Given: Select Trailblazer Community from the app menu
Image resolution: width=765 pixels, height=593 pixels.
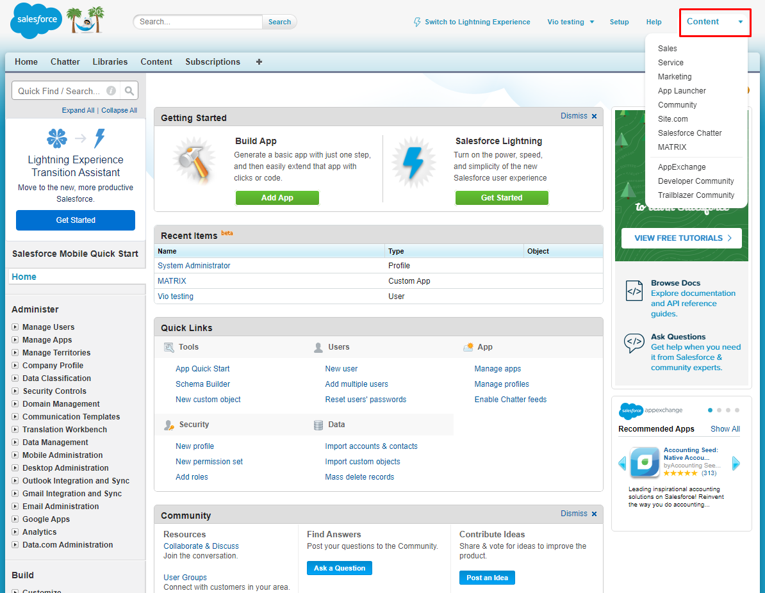Looking at the screenshot, I should 696,195.
